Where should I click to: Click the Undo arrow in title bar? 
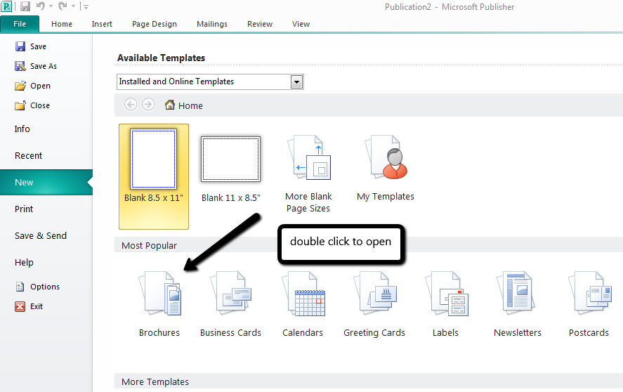click(x=41, y=6)
